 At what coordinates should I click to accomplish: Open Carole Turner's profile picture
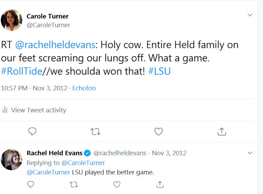tap(12, 20)
